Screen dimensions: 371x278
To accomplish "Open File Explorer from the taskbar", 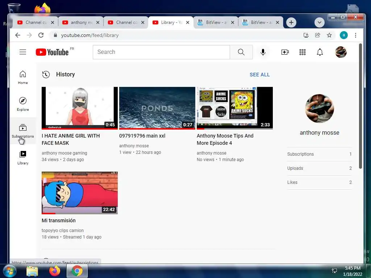I will pyautogui.click(x=32, y=271).
